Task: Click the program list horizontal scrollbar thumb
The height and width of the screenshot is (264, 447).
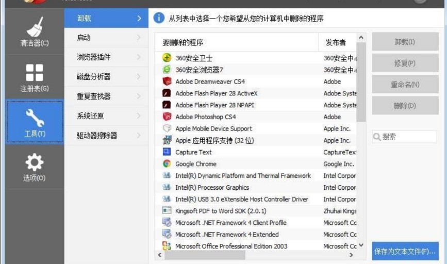Action: pyautogui.click(x=205, y=255)
